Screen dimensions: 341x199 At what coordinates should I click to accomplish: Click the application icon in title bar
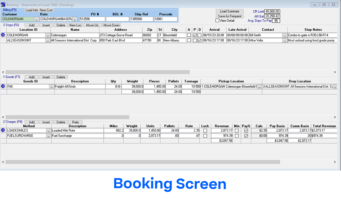click(3, 5)
